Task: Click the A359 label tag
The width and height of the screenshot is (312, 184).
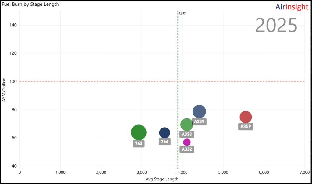Action: 246,127
